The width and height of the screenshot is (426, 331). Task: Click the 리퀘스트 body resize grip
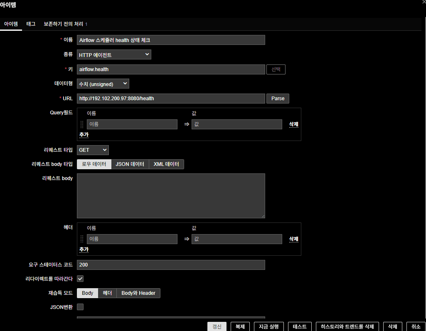pyautogui.click(x=263, y=216)
